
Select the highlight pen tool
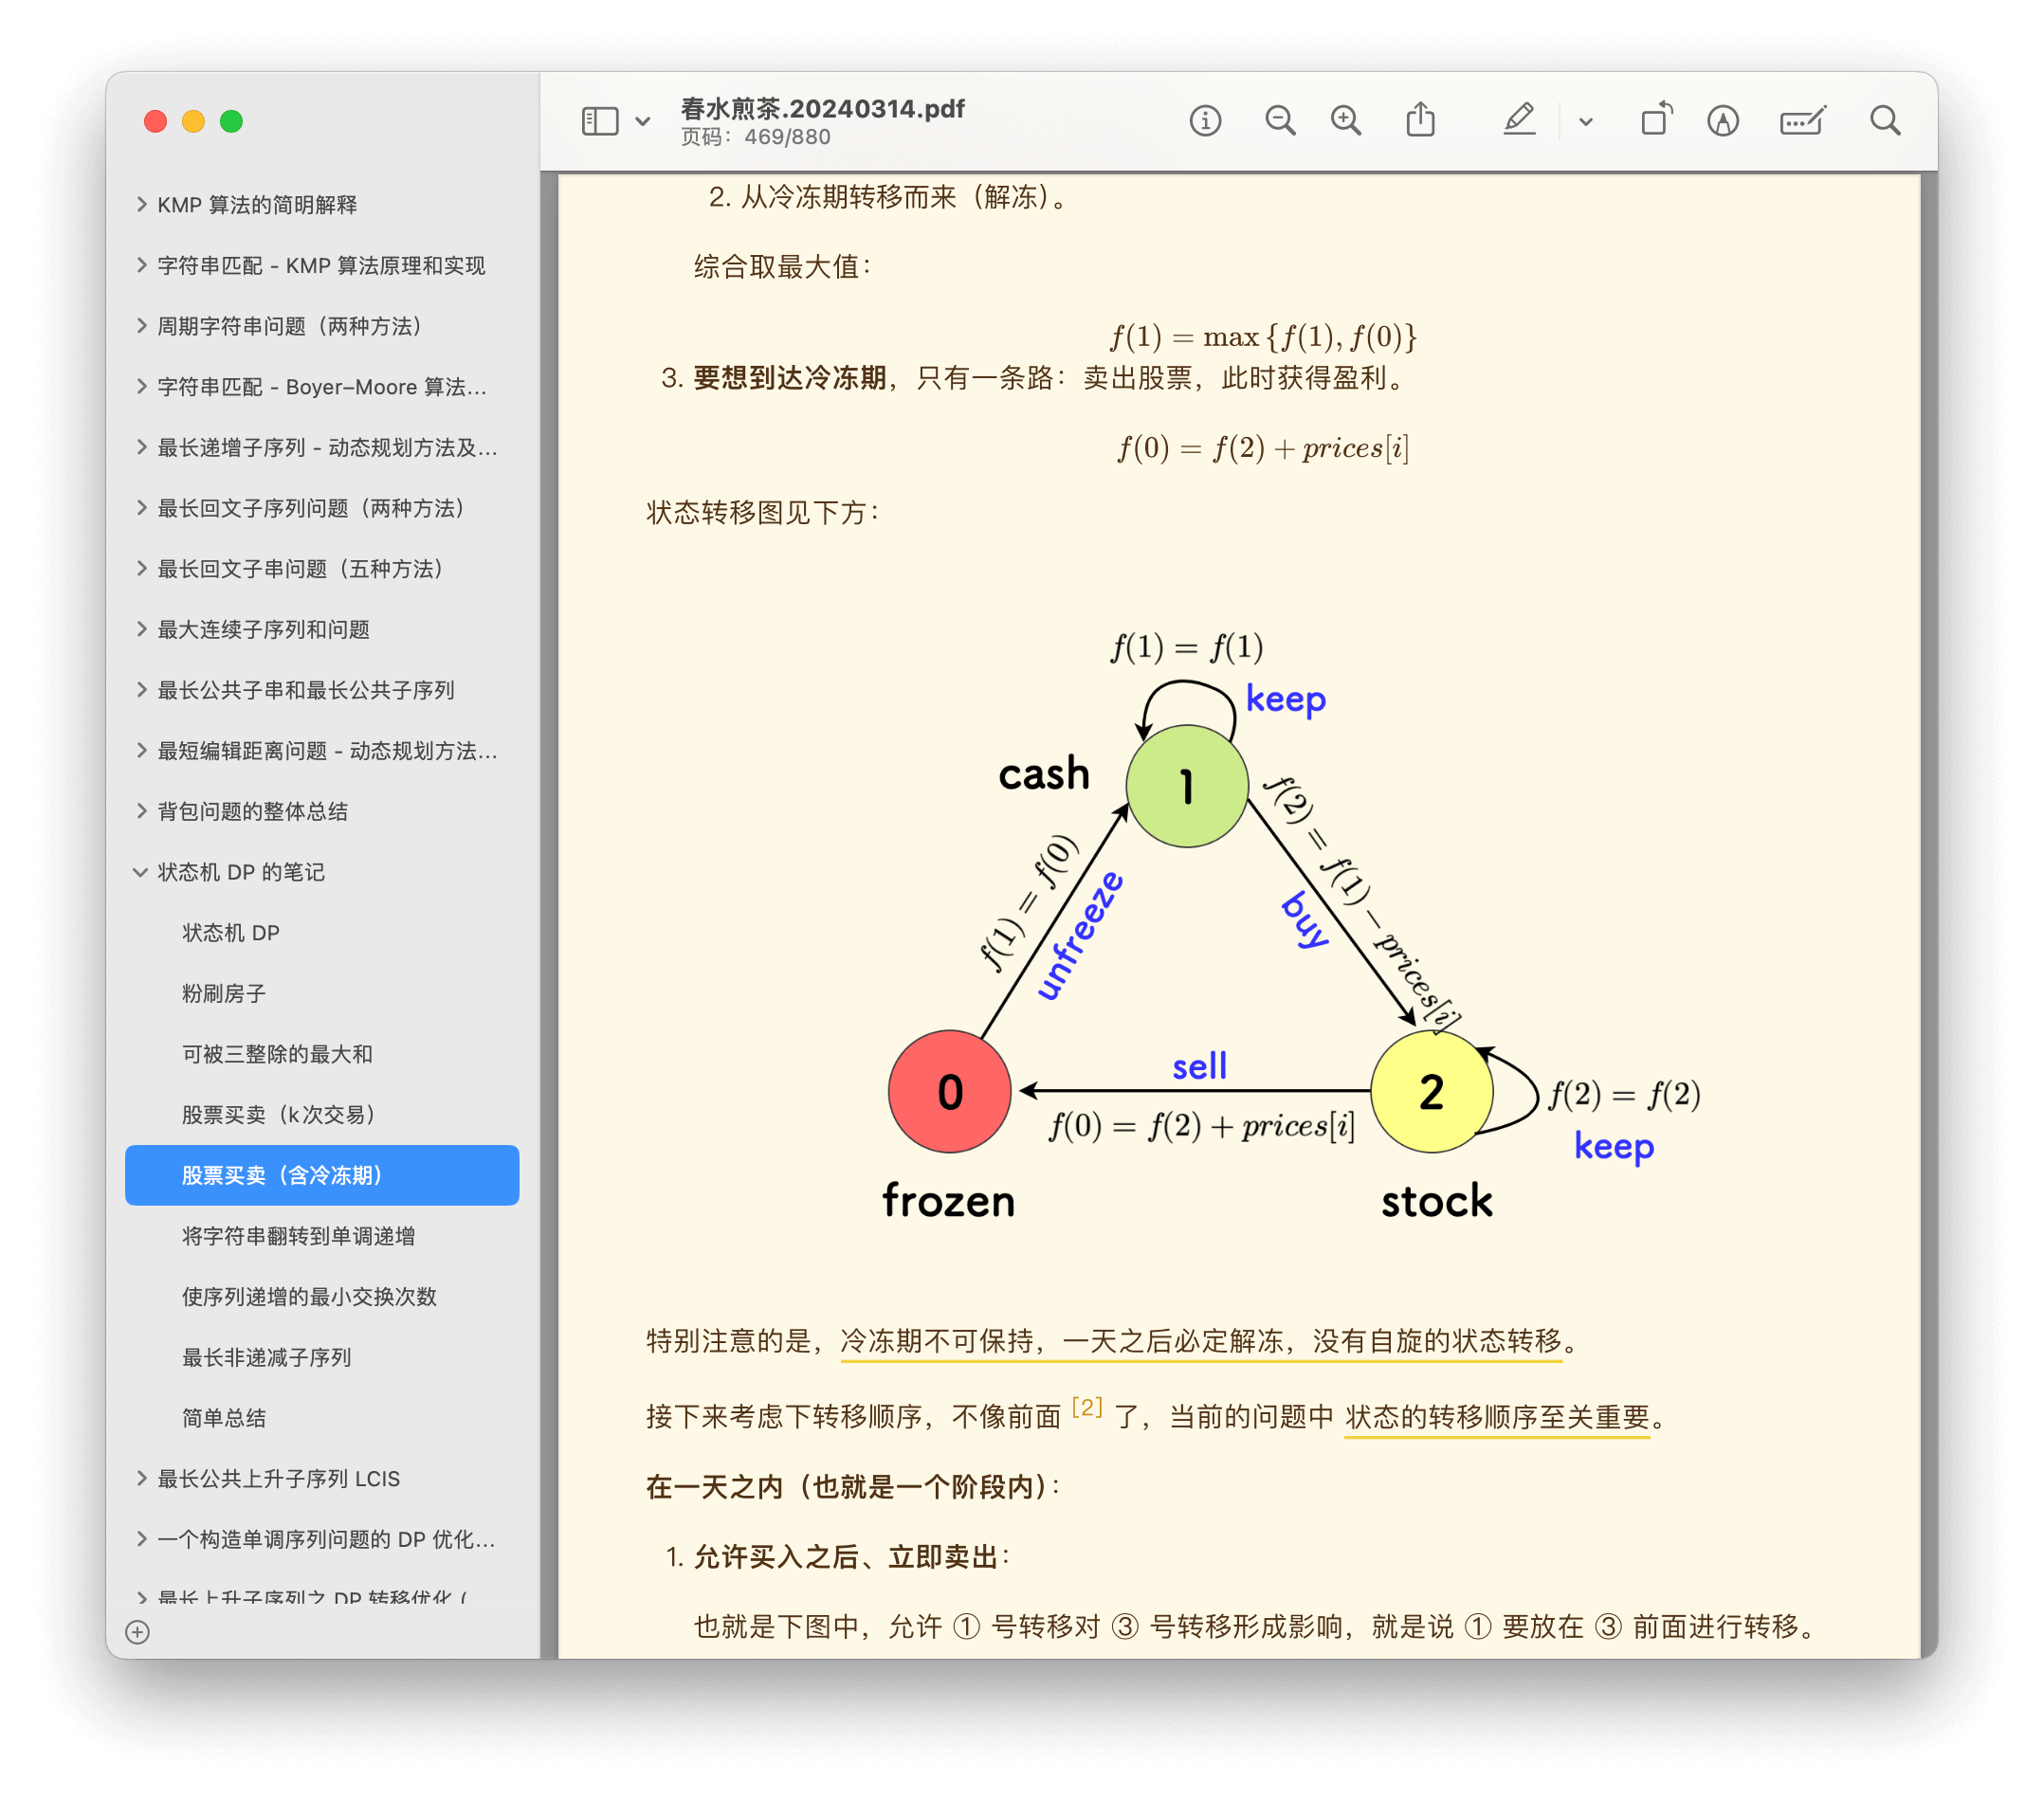click(1518, 121)
